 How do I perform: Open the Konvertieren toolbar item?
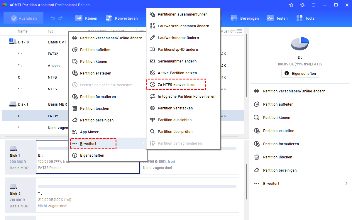click(122, 18)
